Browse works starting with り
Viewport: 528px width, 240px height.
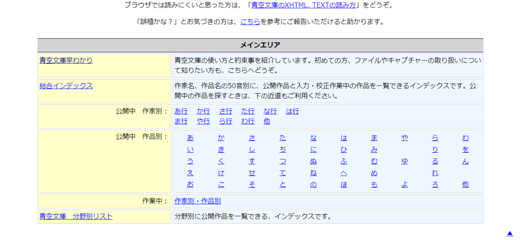pyautogui.click(x=435, y=149)
